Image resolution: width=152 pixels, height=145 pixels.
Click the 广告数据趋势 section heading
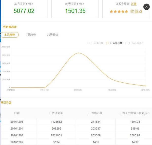(x=9, y=27)
